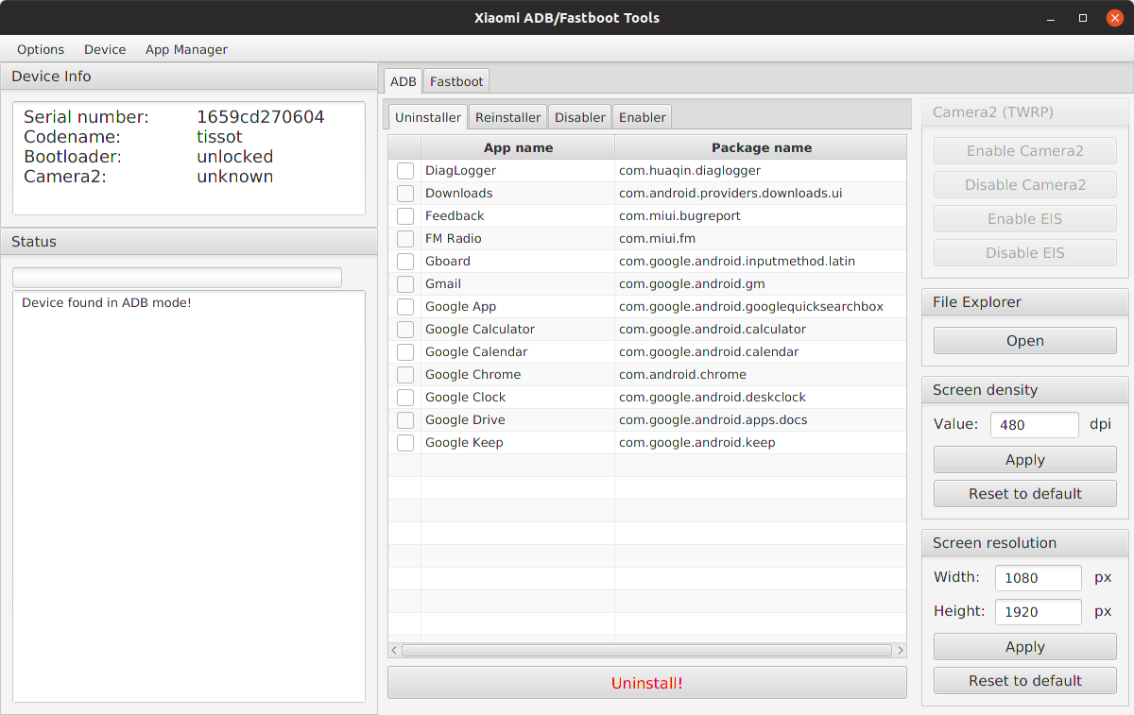Image resolution: width=1134 pixels, height=715 pixels.
Task: Check the DiagLogger checkbox
Action: [405, 170]
